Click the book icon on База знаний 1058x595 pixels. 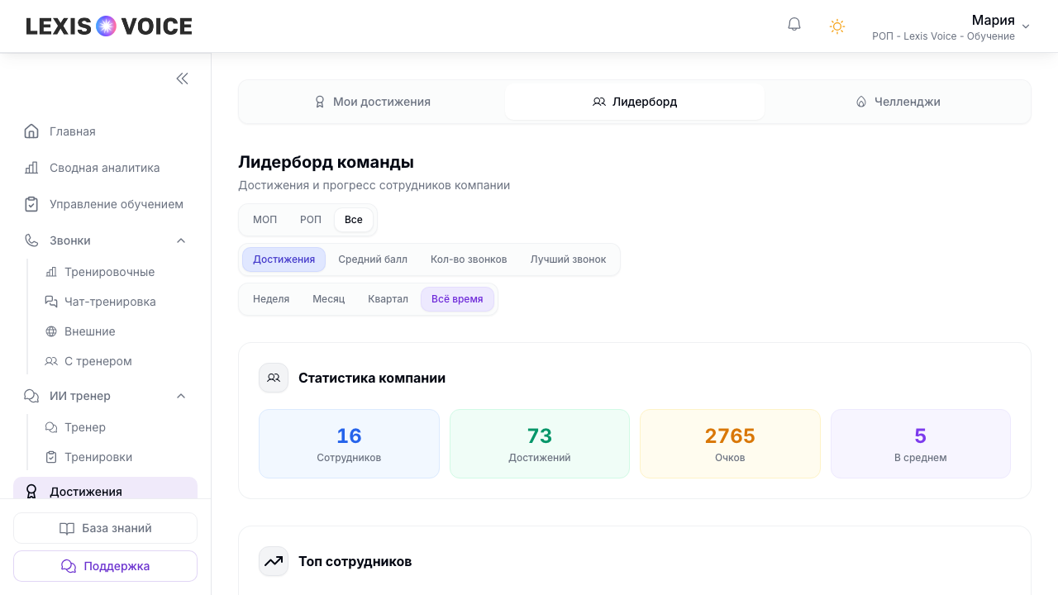tap(67, 528)
